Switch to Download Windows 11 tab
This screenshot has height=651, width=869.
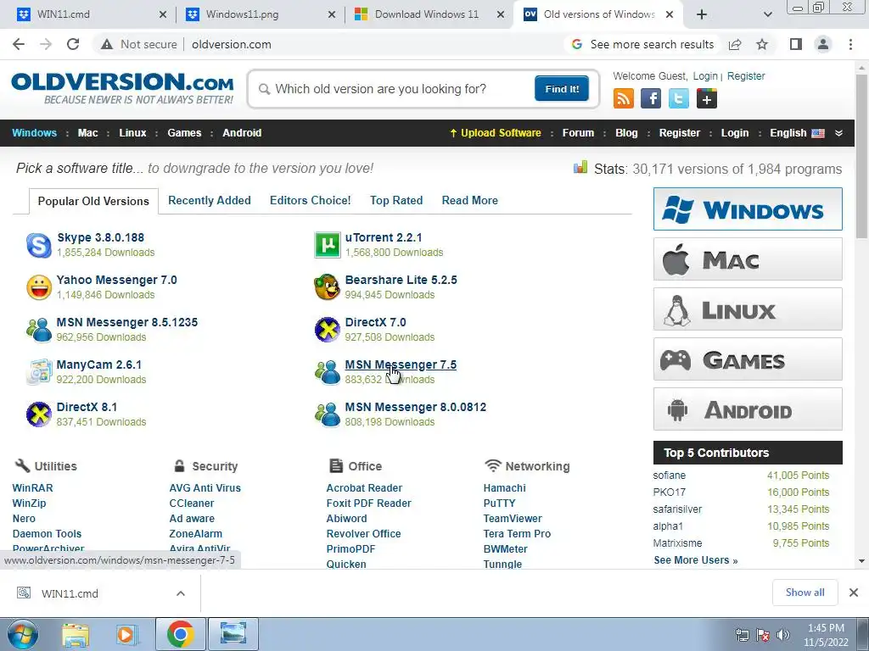428,14
